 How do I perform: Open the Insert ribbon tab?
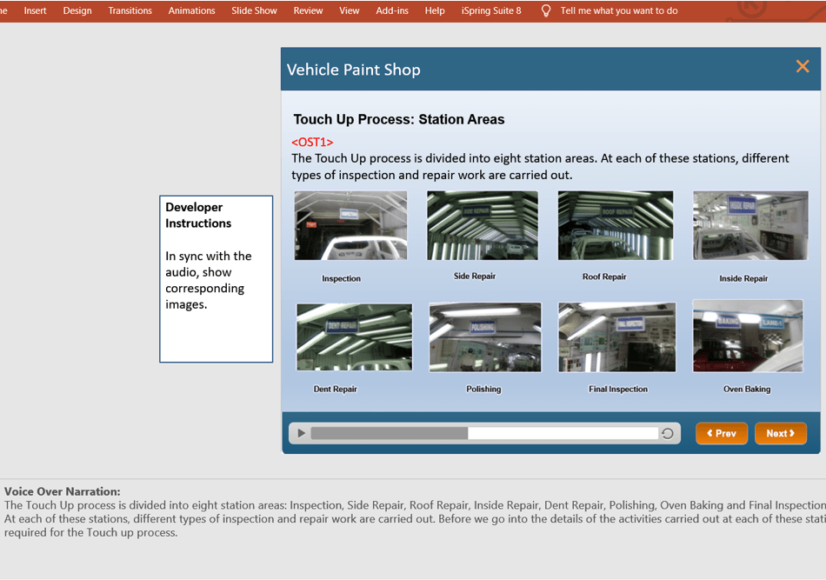click(x=36, y=10)
